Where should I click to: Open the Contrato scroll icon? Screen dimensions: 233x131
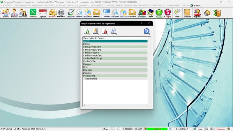pos(187,13)
